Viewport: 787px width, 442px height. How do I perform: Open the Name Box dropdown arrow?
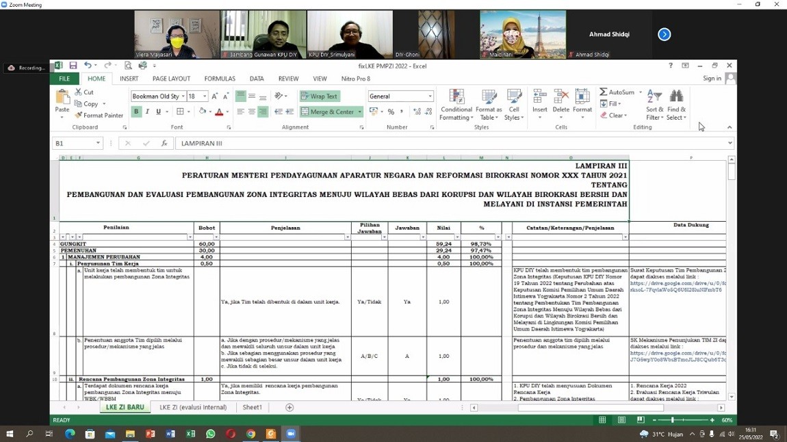coord(98,144)
